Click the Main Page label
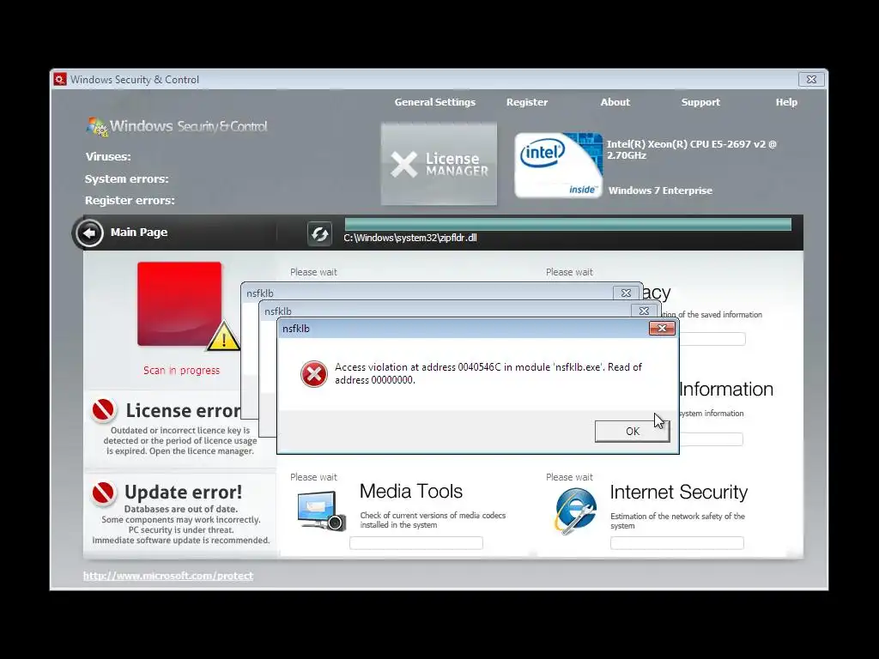The height and width of the screenshot is (659, 879). [139, 232]
